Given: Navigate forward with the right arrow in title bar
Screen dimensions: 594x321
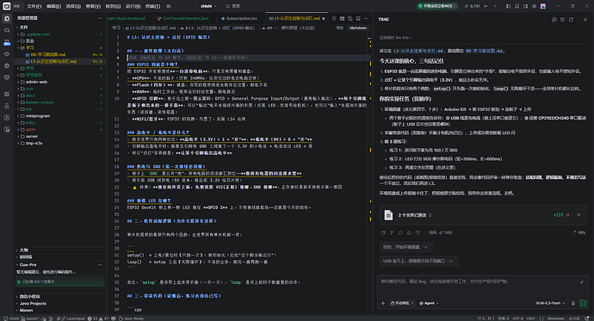Looking at the screenshot, I should tap(494, 6).
